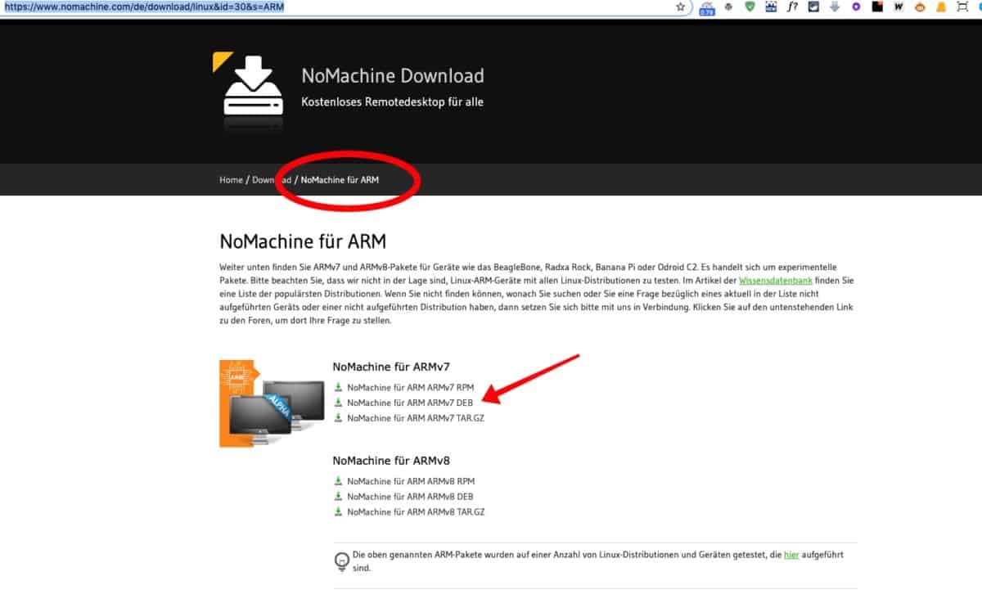The height and width of the screenshot is (599, 982).
Task: Click the green shield extension icon
Action: (x=750, y=7)
